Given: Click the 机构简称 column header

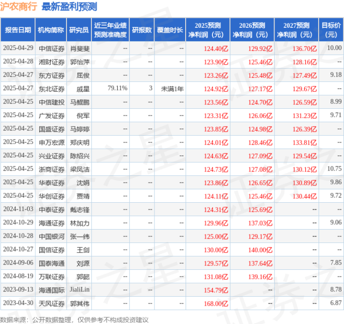Looking at the screenshot, I should click(x=51, y=30).
